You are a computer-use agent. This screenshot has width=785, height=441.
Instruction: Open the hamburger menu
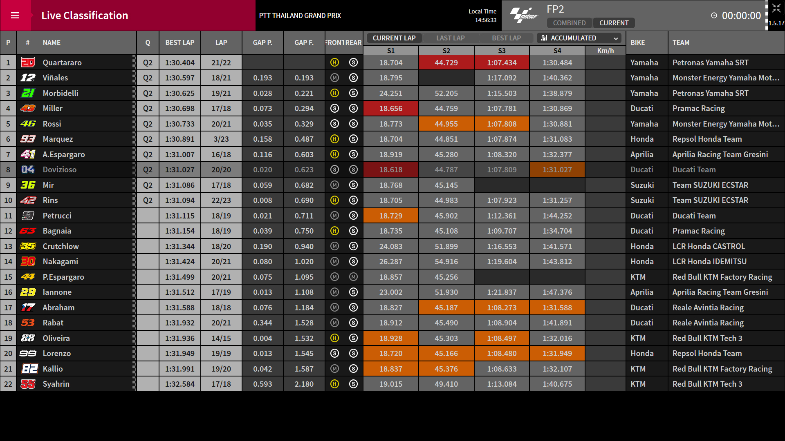pos(15,16)
